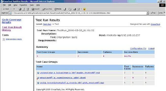The height and width of the screenshot is (91, 166).
Task: Open the Tools menu
Action: [x=32, y=5]
